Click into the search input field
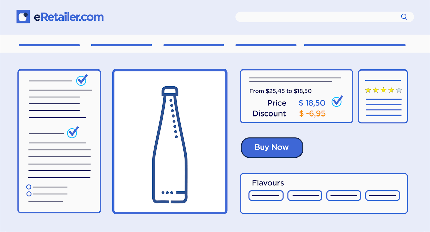 point(316,17)
